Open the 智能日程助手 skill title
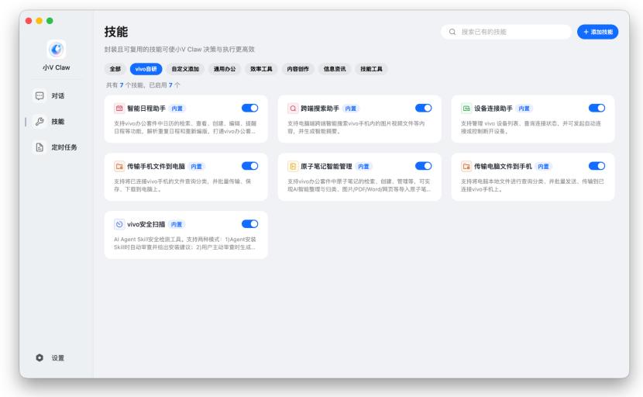 click(x=146, y=109)
